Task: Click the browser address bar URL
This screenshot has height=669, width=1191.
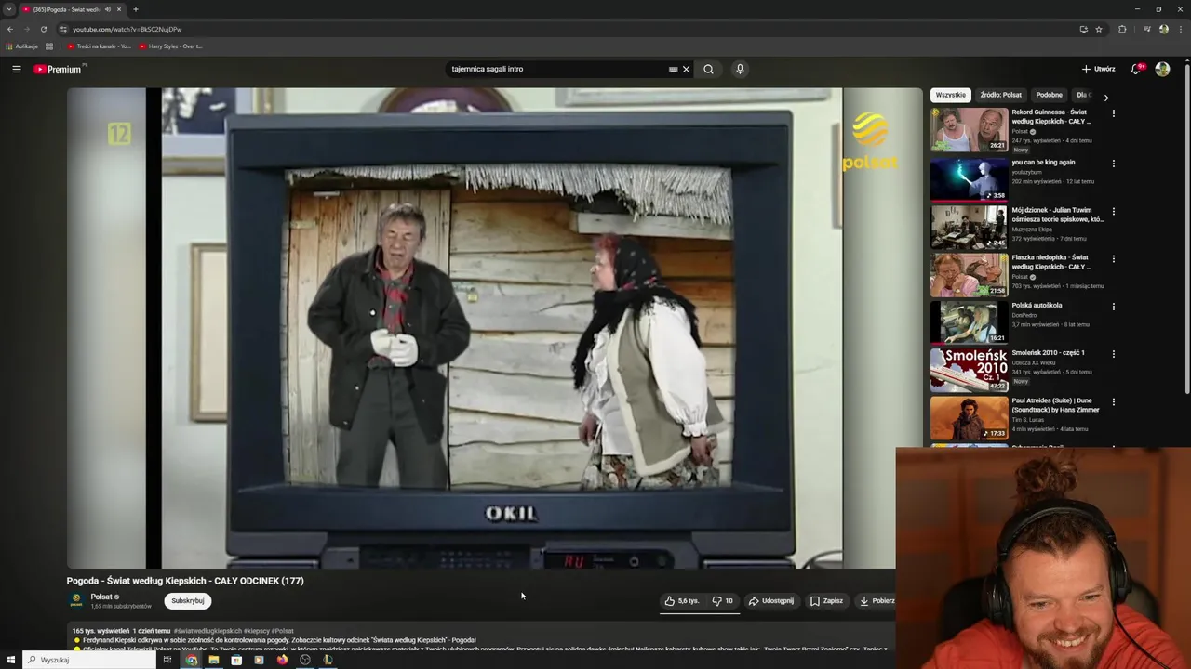Action: tap(127, 29)
